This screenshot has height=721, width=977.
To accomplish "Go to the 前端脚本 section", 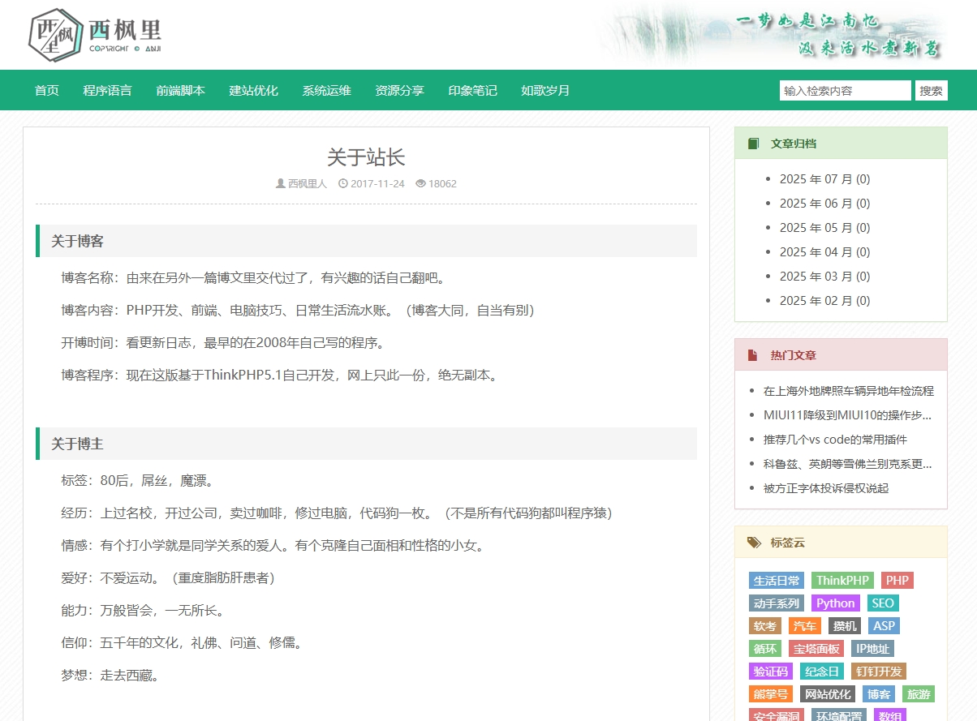I will click(180, 90).
